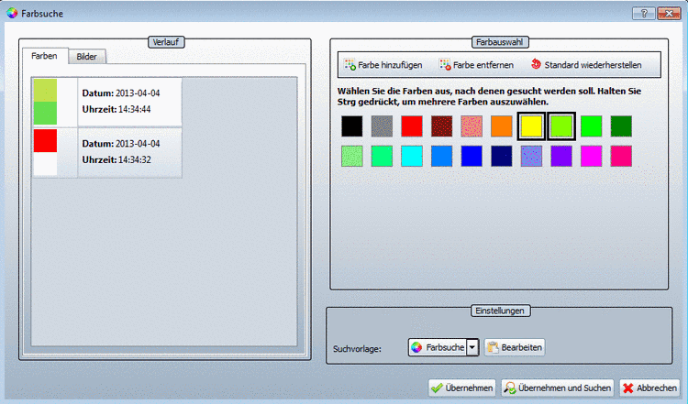The height and width of the screenshot is (404, 688).
Task: Click history thumbnail with red and white
Action: pyautogui.click(x=45, y=152)
